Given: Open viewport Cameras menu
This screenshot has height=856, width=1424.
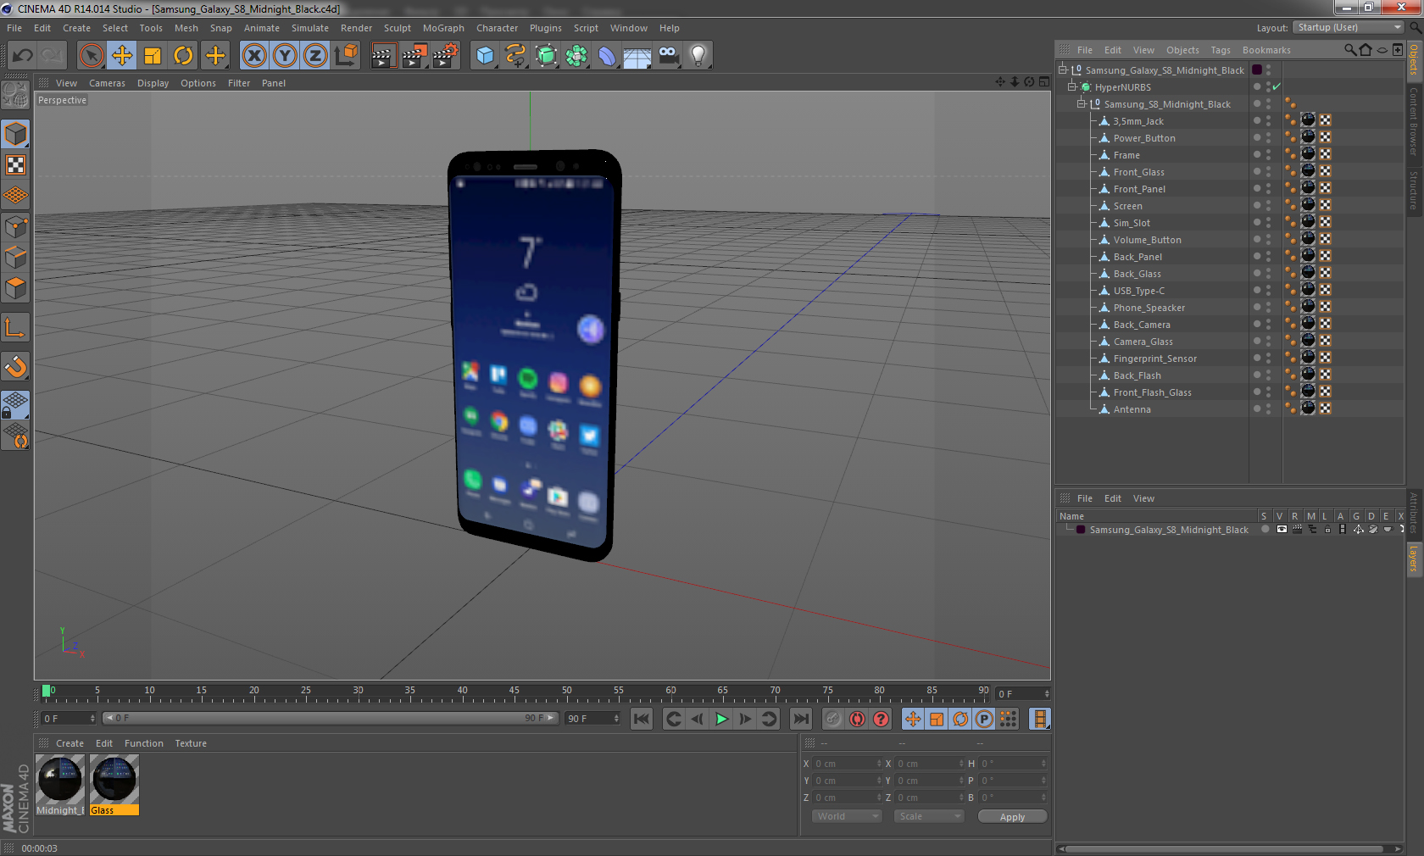Looking at the screenshot, I should (107, 83).
